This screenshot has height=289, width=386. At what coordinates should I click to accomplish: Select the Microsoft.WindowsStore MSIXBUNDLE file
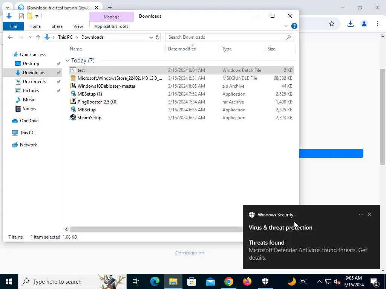coord(181,78)
